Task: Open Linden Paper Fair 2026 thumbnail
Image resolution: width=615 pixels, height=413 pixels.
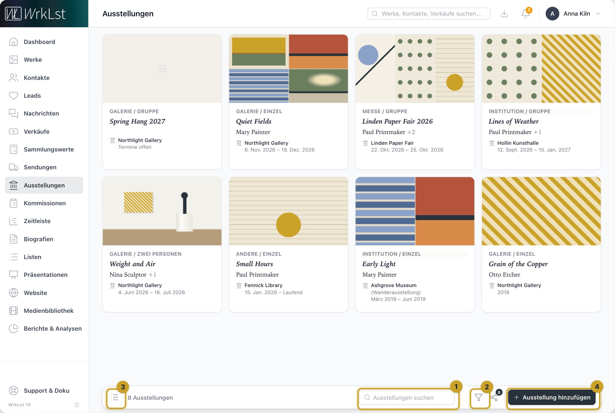Action: click(415, 69)
